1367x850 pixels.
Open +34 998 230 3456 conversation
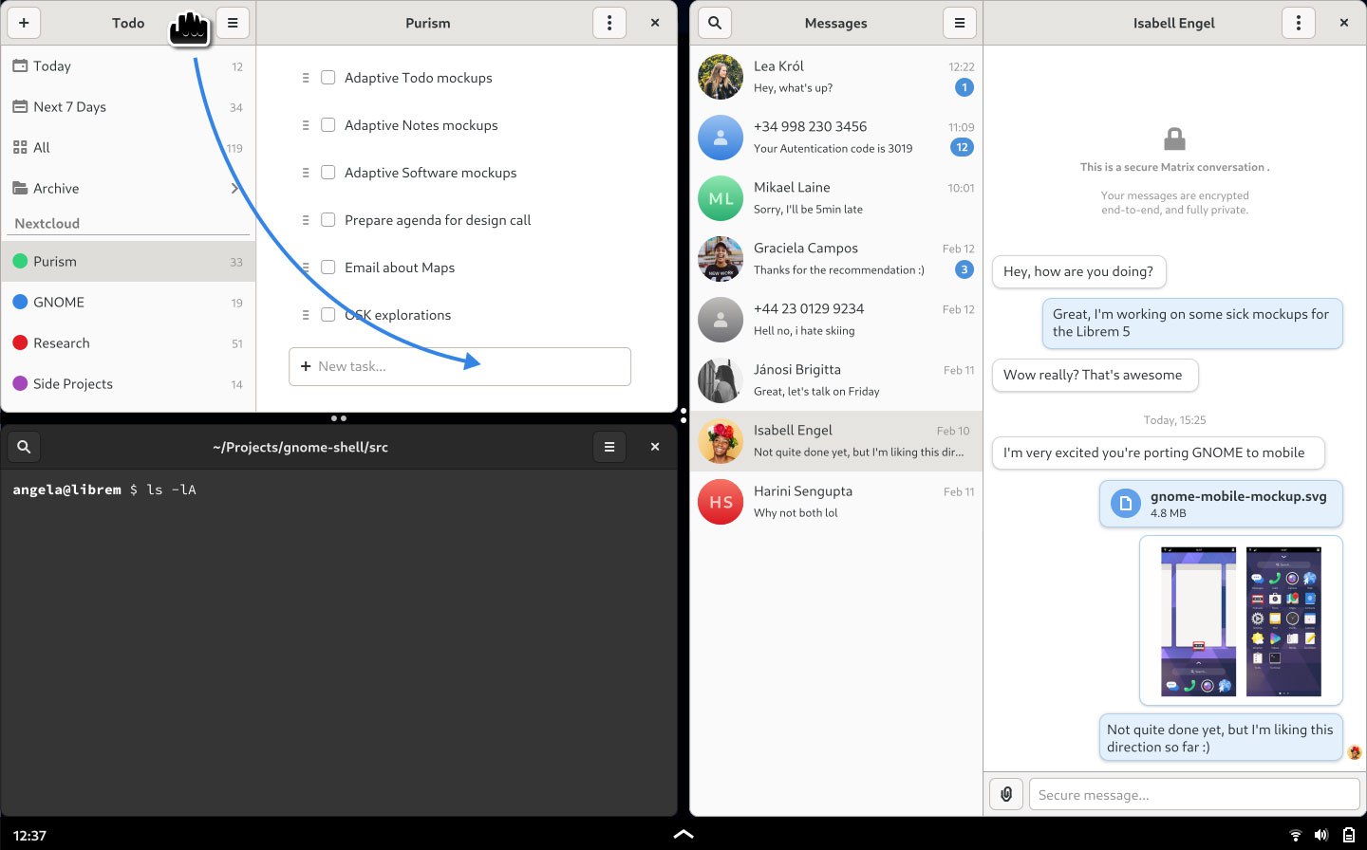click(x=836, y=138)
